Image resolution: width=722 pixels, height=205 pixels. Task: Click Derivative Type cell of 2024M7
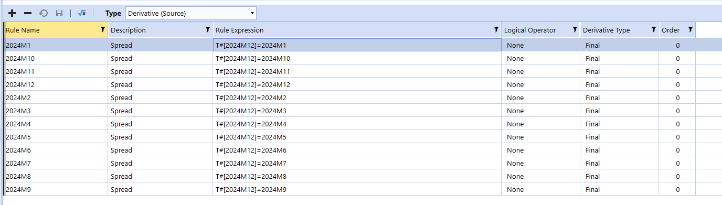[x=619, y=163]
